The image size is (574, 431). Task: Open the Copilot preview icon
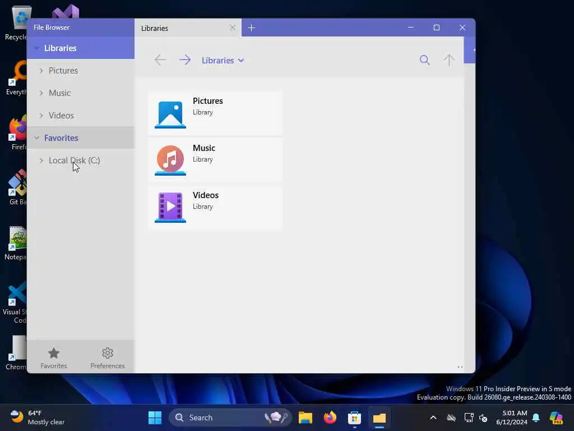[x=556, y=418]
